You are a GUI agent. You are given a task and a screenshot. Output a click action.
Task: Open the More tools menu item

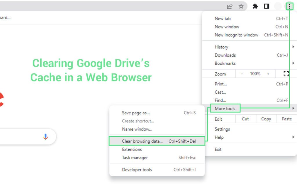point(249,108)
